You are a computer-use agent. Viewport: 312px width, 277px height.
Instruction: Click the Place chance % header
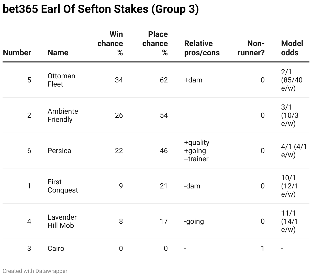(155, 43)
